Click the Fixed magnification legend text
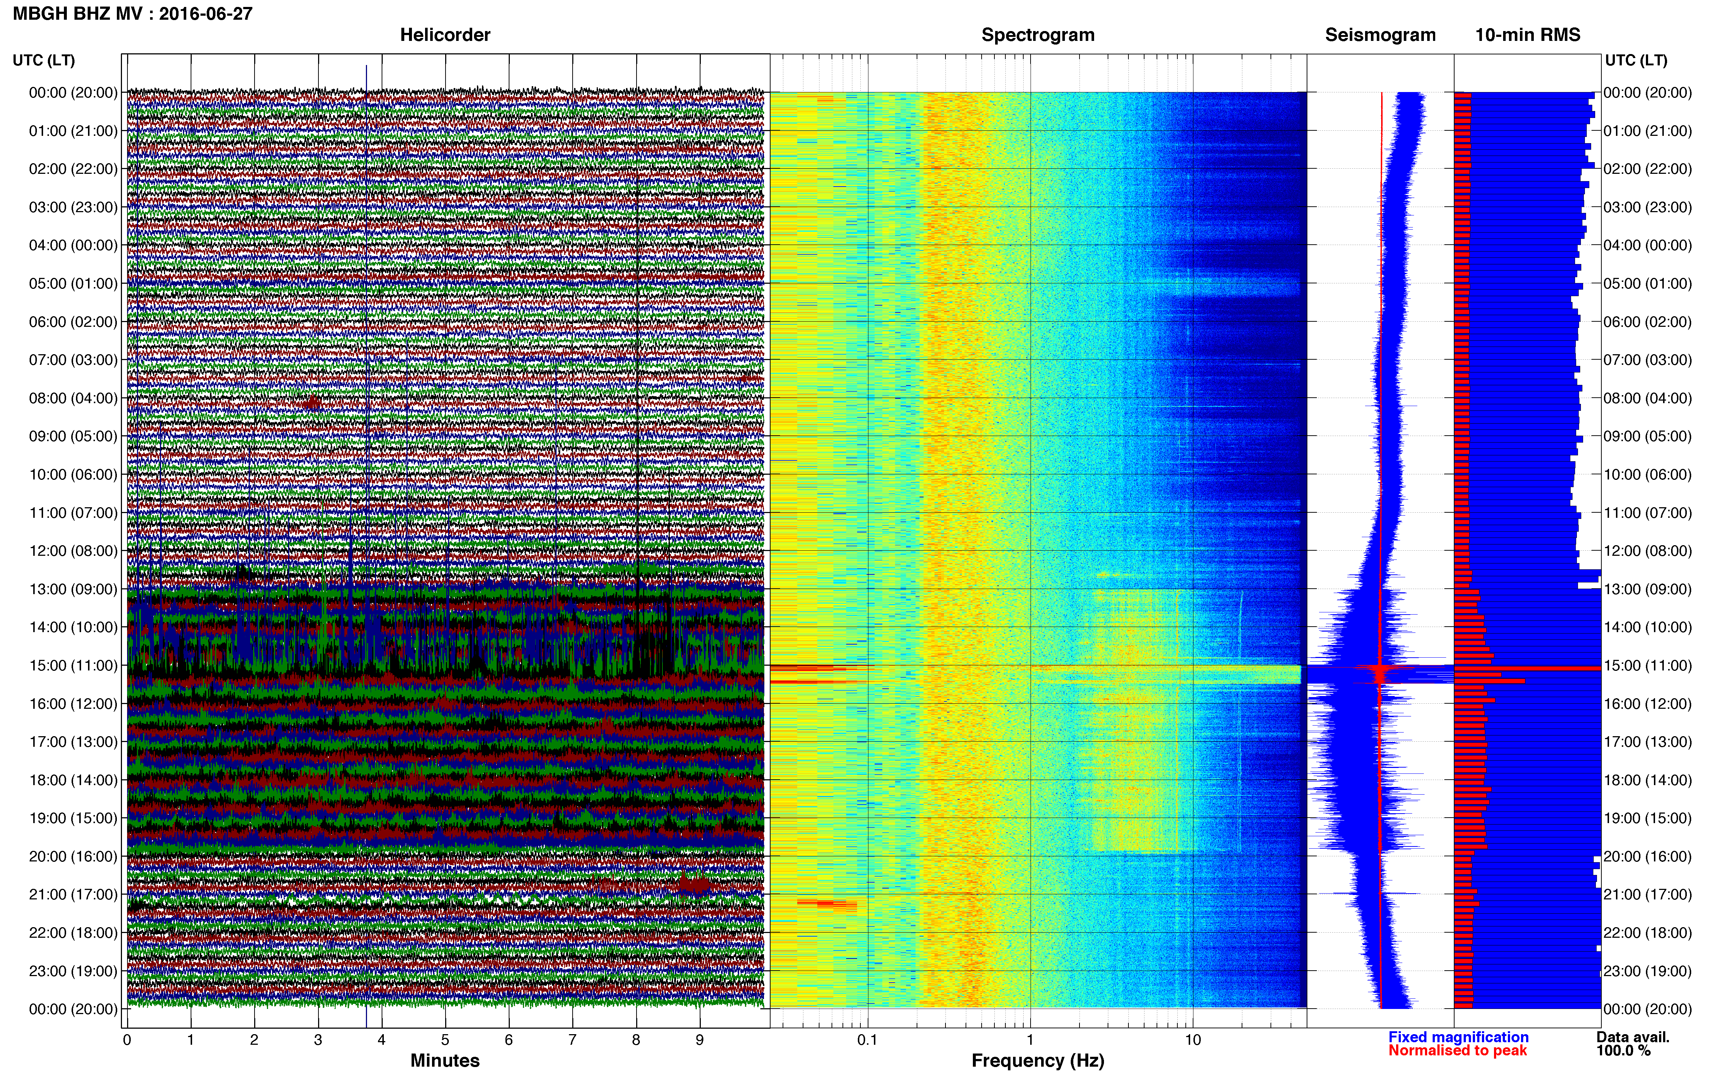Viewport: 1731px width, 1082px height. tap(1458, 1037)
